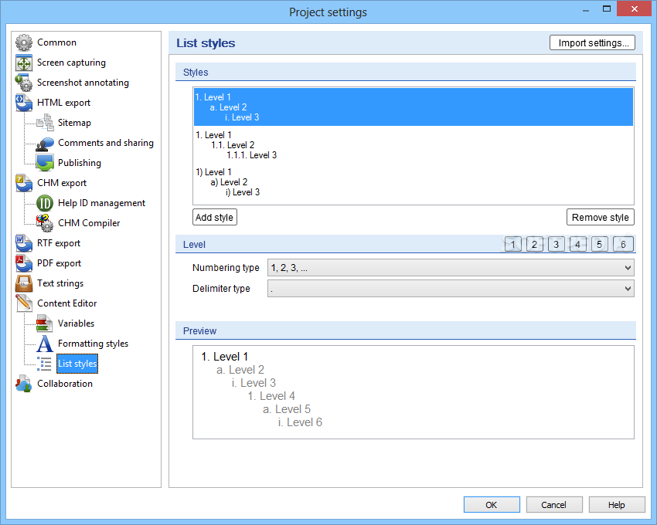Image resolution: width=657 pixels, height=525 pixels.
Task: Click the Screen capturing crosshair icon
Action: click(24, 63)
